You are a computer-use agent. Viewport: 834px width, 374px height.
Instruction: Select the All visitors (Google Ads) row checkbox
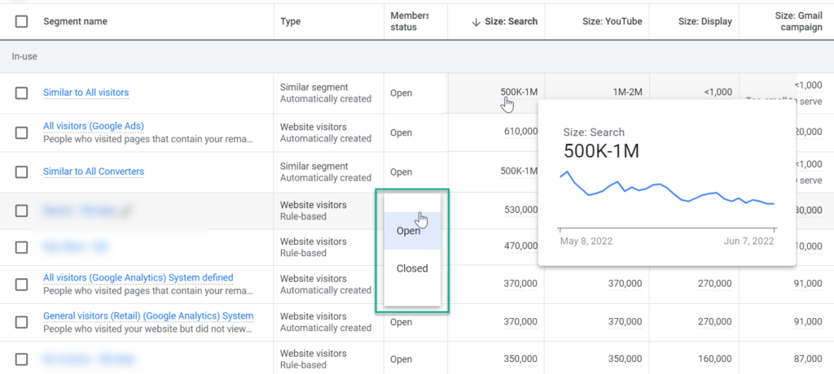click(21, 133)
